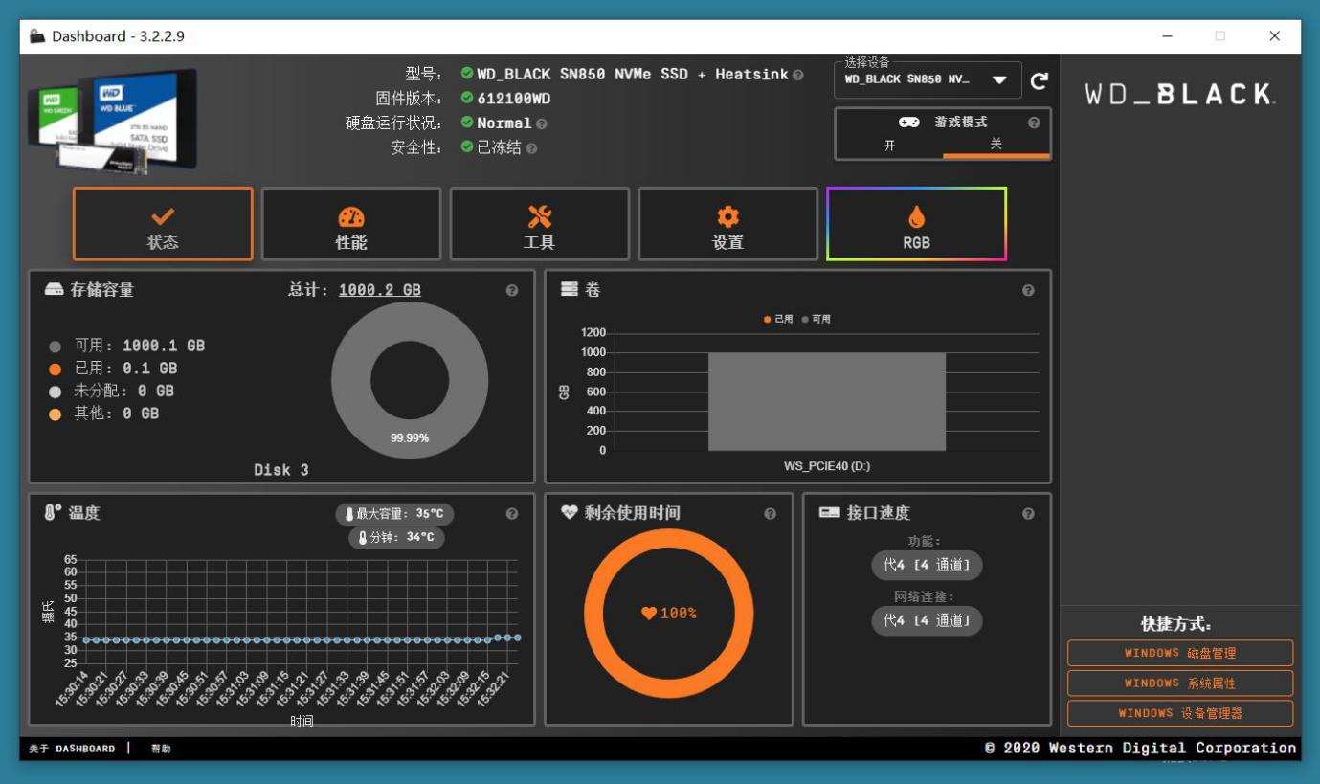
Task: Click the 最大容量 35°C temperature badge
Action: coord(395,514)
